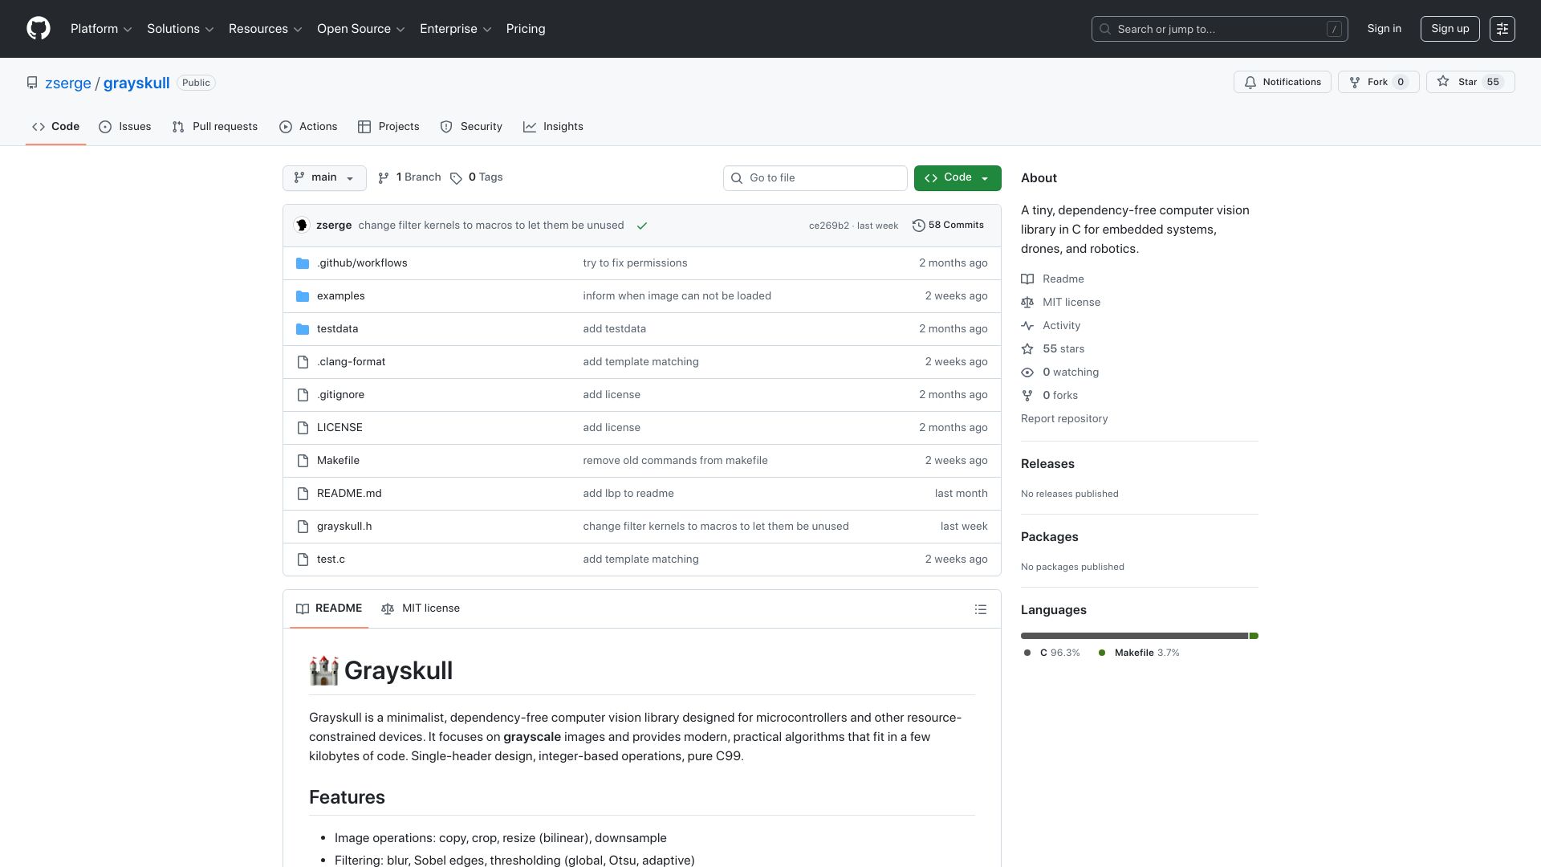
Task: Click the Makefile 3.7% language entry
Action: coord(1139,653)
